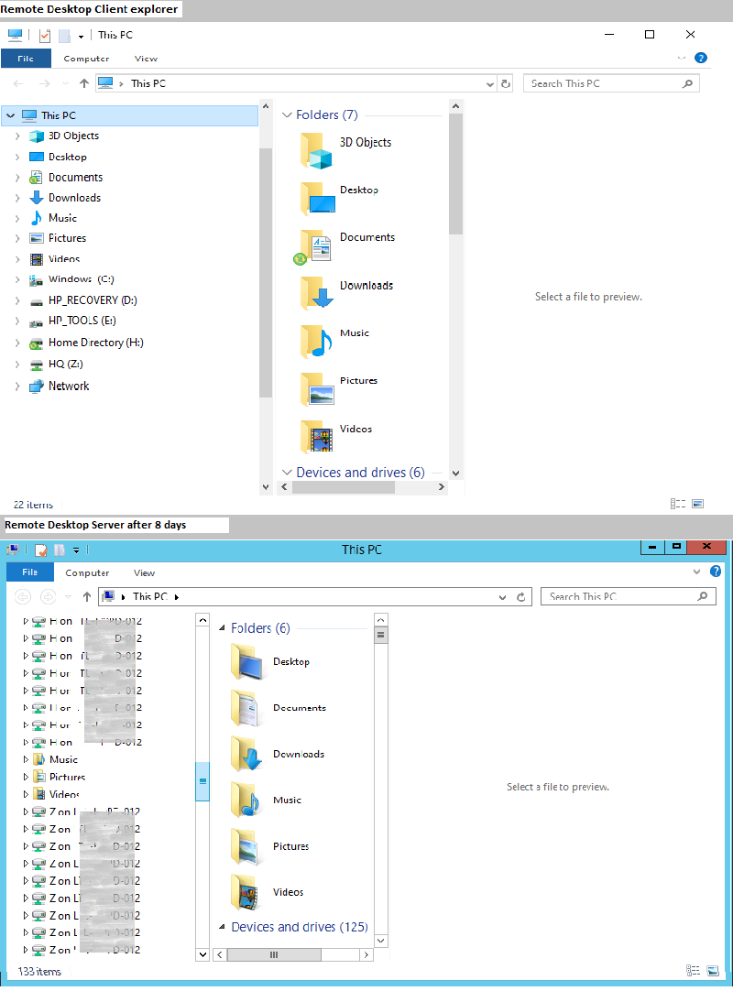Click client content pane vertical scrollbar thumb
733x991 pixels.
tap(455, 174)
